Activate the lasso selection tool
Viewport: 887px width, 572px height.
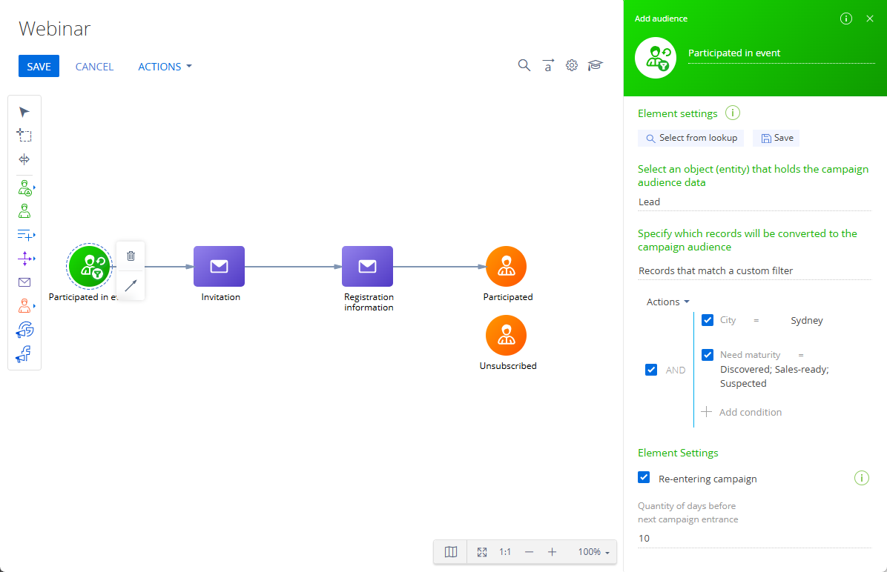coord(24,135)
